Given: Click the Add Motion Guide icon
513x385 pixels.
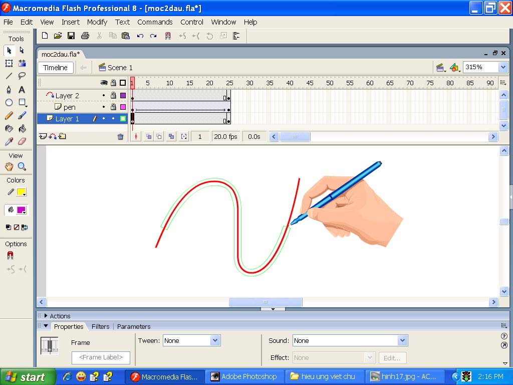Looking at the screenshot, I should tap(52, 136).
